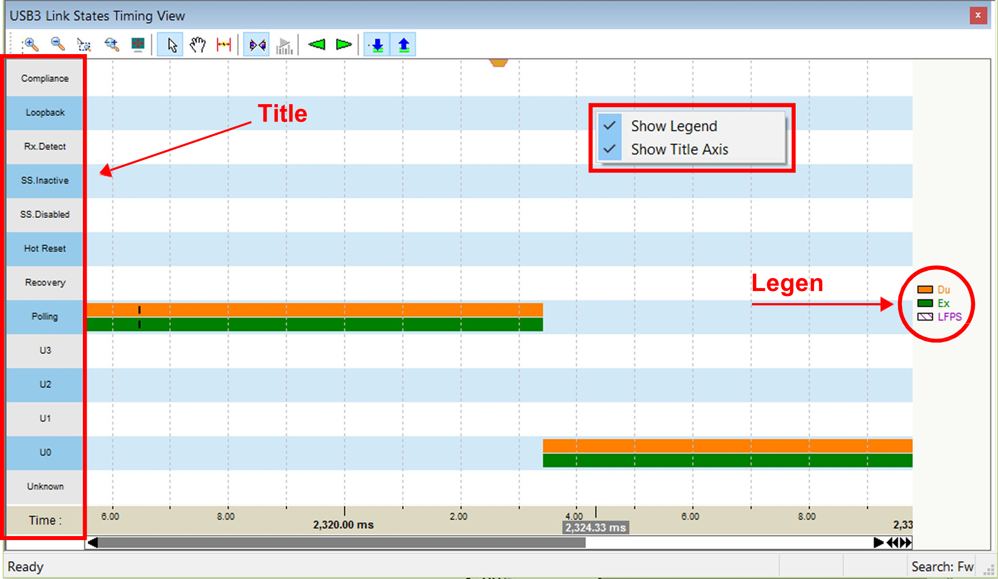
Task: Toggle the blue downstream arrow button
Action: 377,45
